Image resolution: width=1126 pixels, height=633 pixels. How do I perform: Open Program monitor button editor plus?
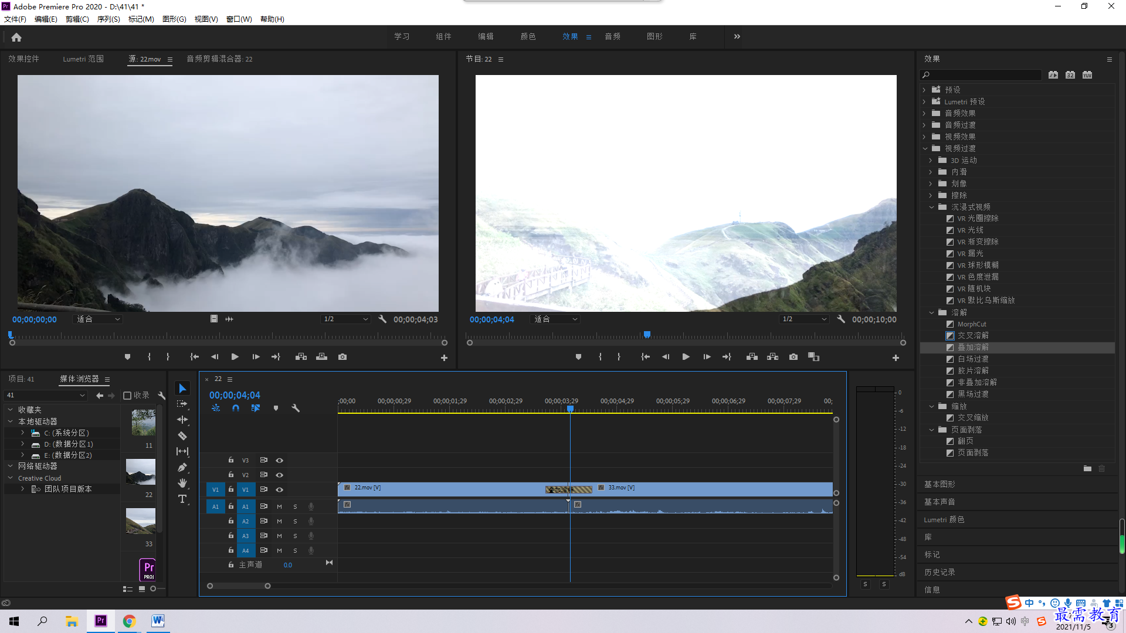click(x=896, y=358)
